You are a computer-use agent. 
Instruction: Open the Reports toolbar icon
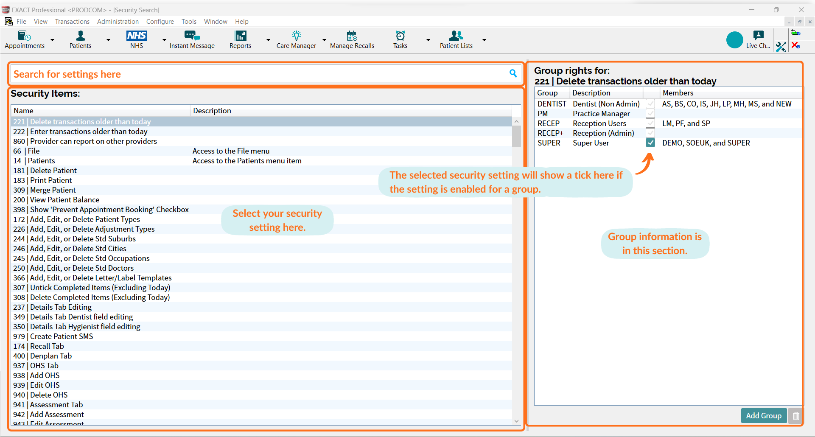point(240,40)
